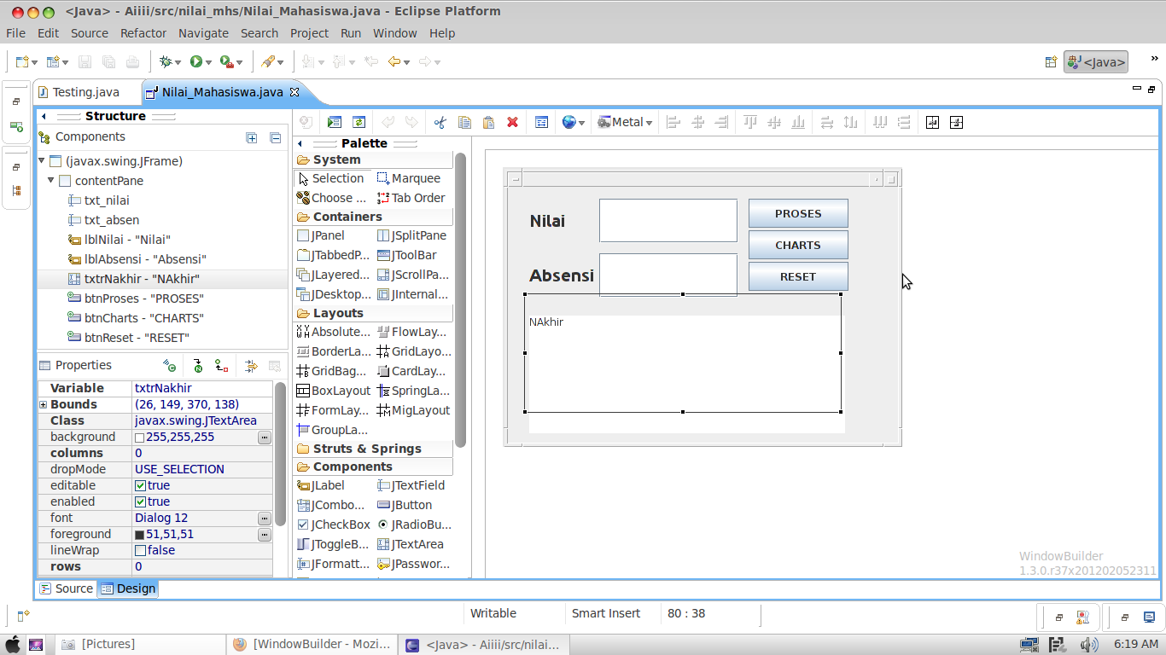Expand the Bounds property row

[43, 404]
